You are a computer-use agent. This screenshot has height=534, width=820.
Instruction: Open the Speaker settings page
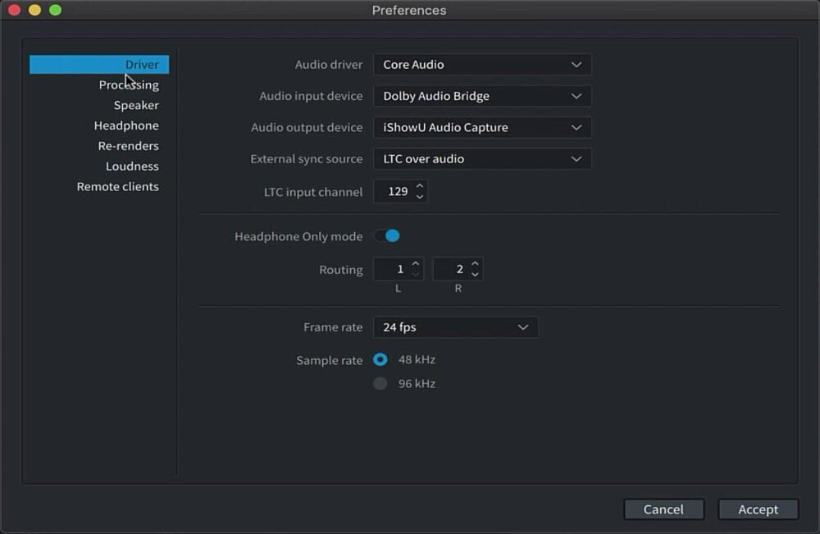(136, 104)
